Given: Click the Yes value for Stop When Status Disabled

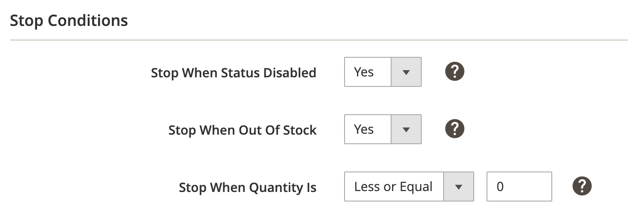Looking at the screenshot, I should point(364,72).
